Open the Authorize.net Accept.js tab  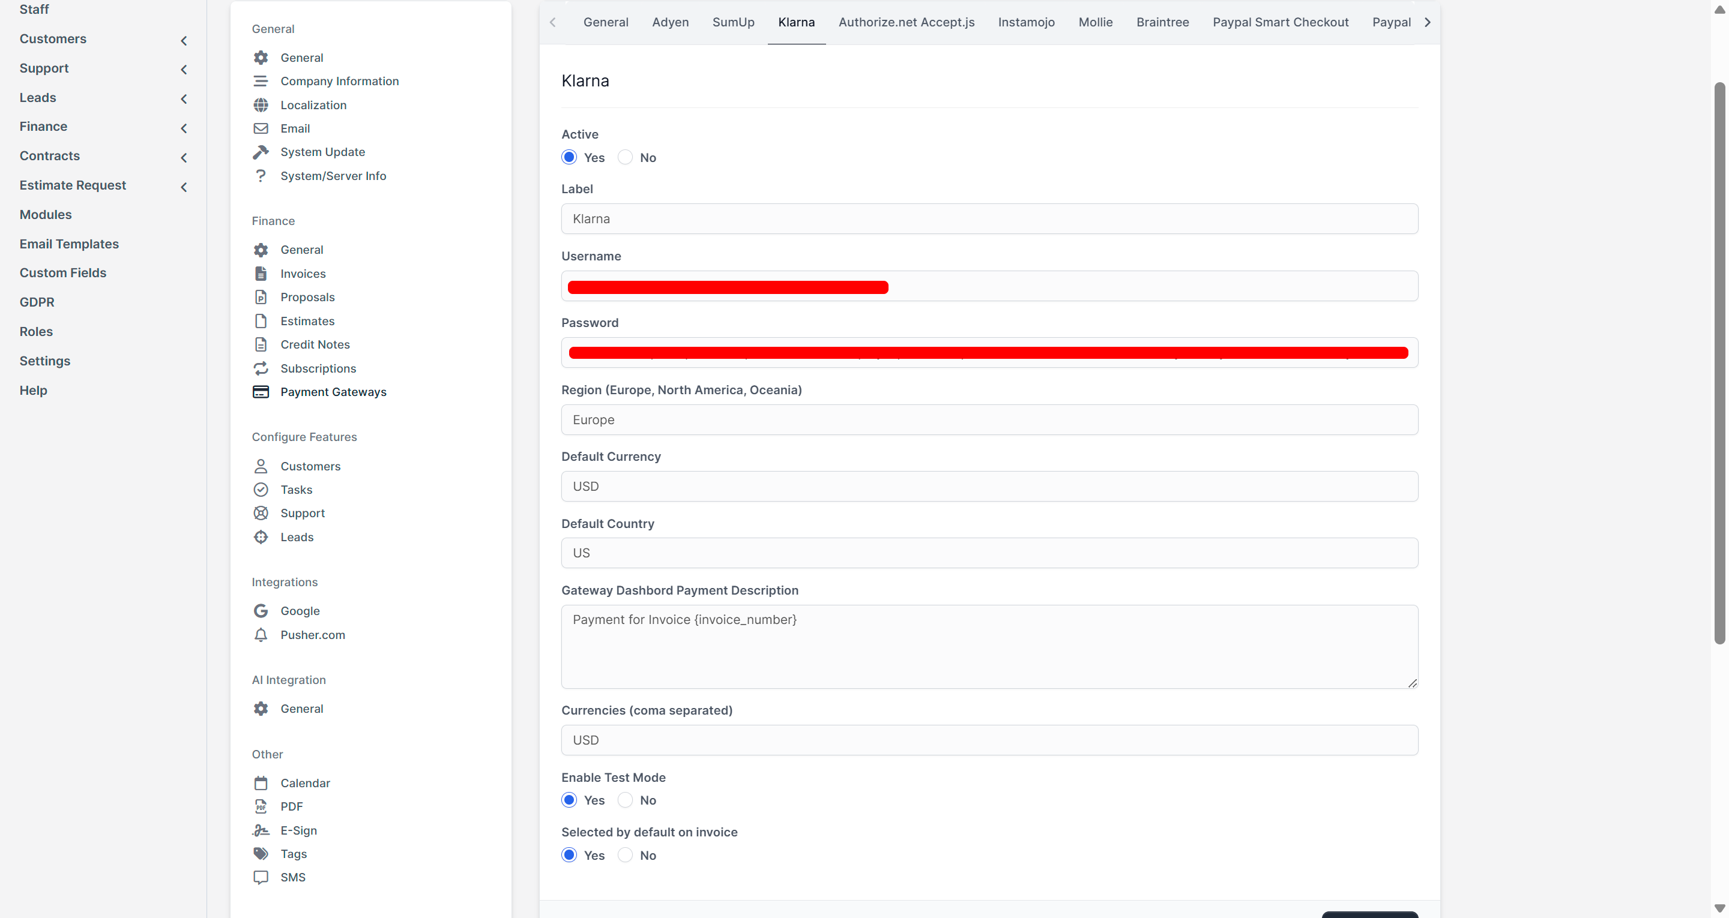click(x=905, y=22)
